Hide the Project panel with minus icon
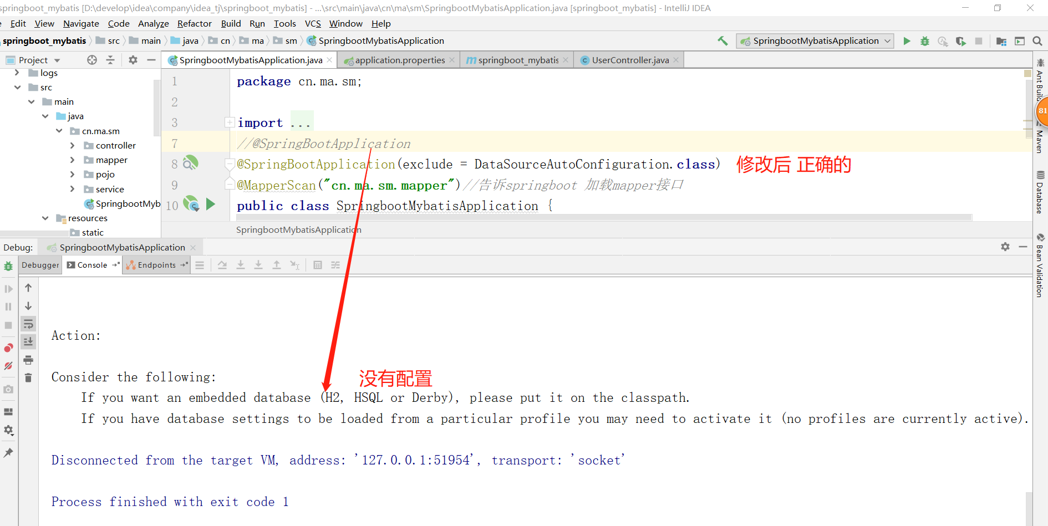This screenshot has width=1048, height=526. click(151, 60)
